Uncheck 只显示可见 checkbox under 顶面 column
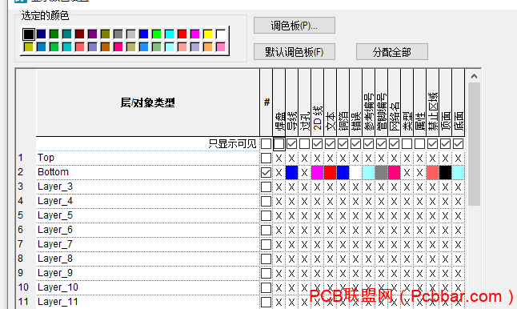This screenshot has width=517, height=309. [x=445, y=144]
